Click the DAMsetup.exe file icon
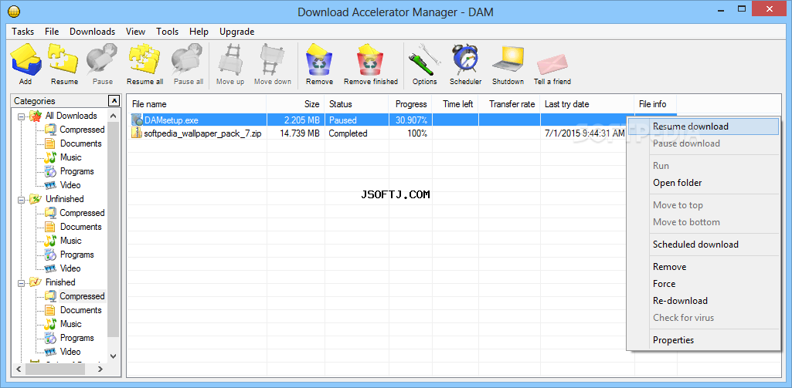Viewport: 792px width, 388px height. click(137, 120)
